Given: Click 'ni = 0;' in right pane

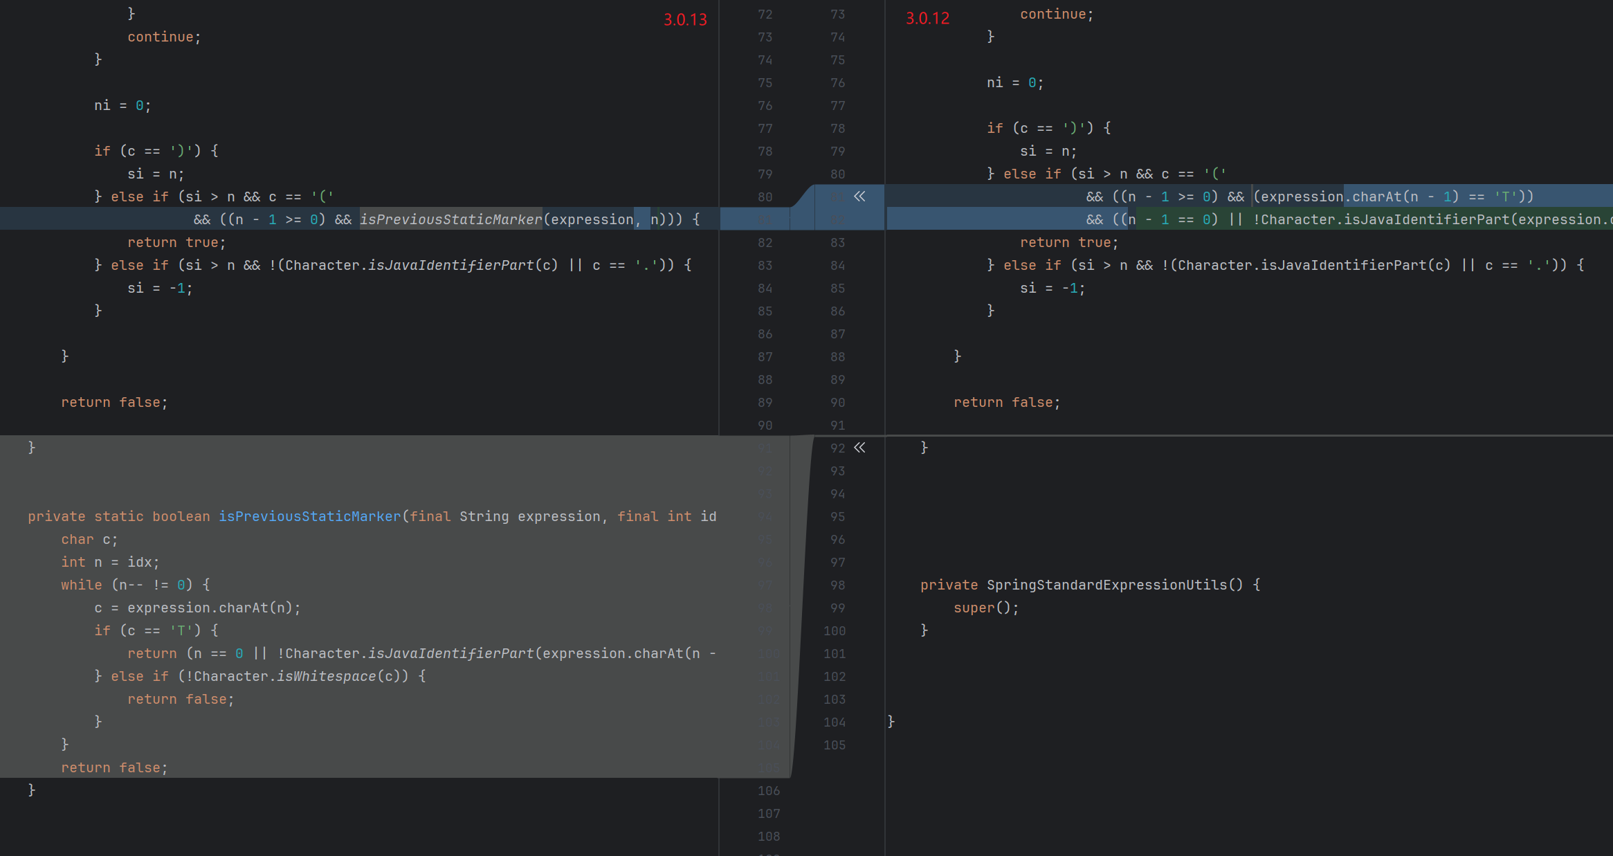Looking at the screenshot, I should (1014, 82).
